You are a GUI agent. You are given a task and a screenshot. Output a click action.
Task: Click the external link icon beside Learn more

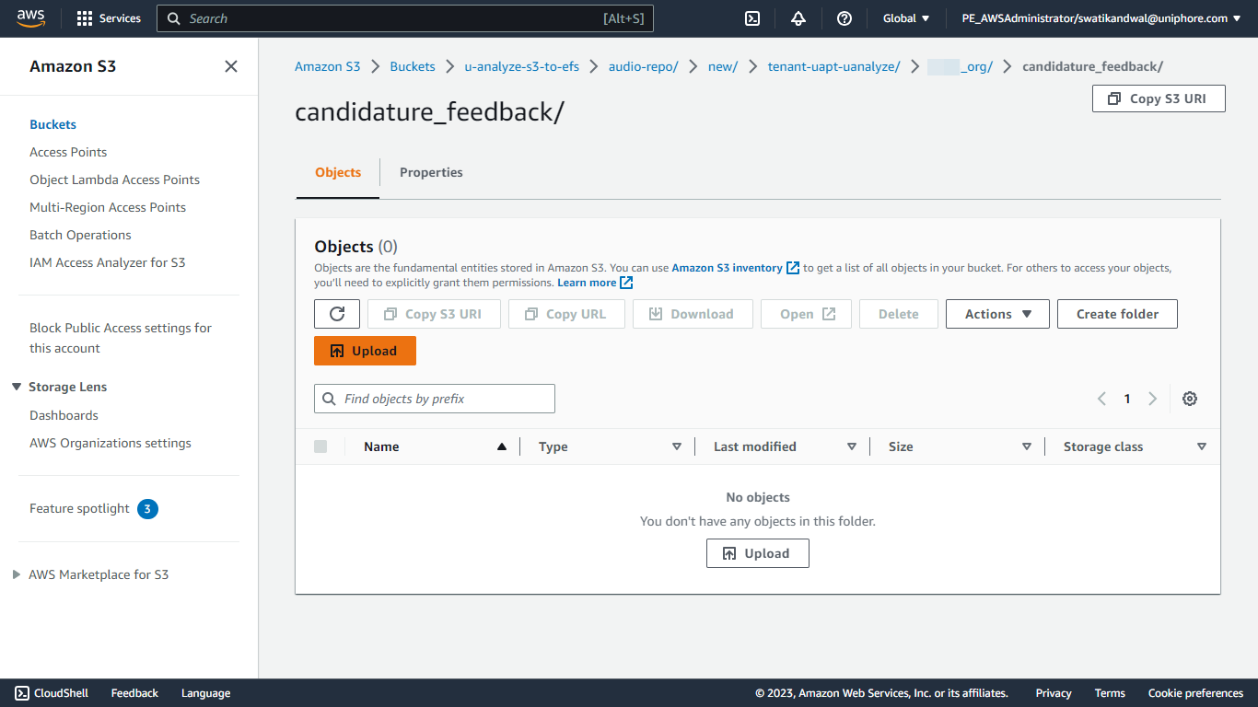[626, 283]
